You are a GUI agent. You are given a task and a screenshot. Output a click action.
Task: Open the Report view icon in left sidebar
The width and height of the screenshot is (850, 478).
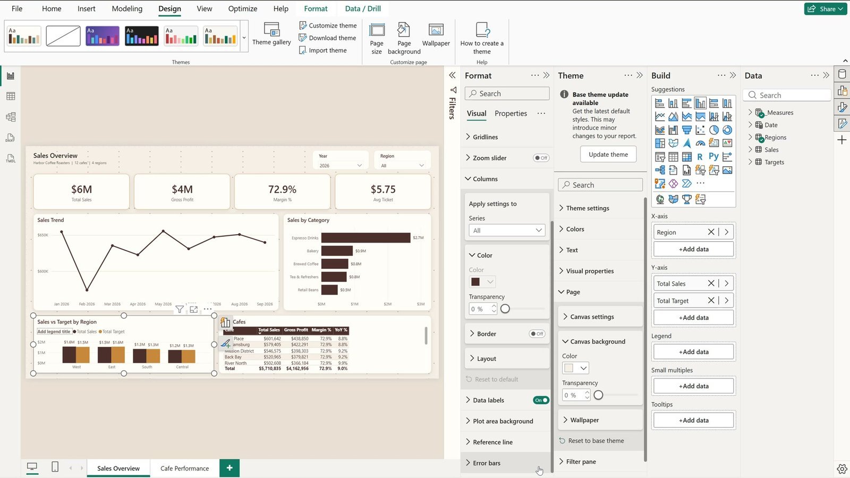coord(11,76)
